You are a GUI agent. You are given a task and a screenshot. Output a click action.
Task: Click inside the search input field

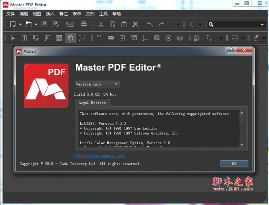click(x=237, y=25)
